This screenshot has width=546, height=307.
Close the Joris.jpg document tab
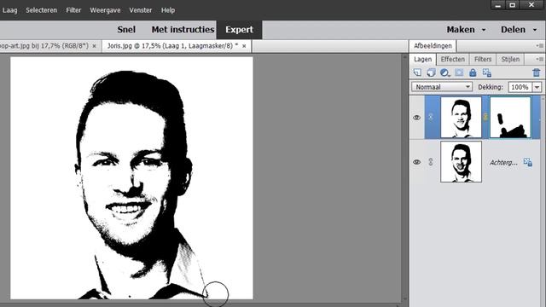244,46
